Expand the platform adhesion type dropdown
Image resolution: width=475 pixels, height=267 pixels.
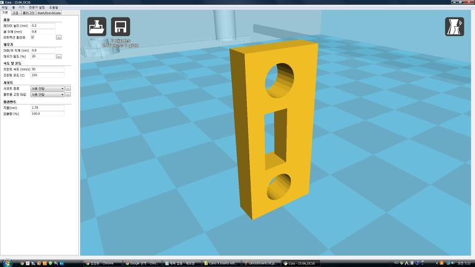coord(47,95)
